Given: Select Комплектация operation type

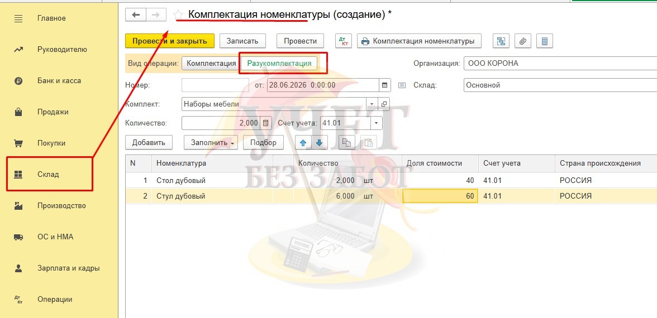Looking at the screenshot, I should coord(211,64).
